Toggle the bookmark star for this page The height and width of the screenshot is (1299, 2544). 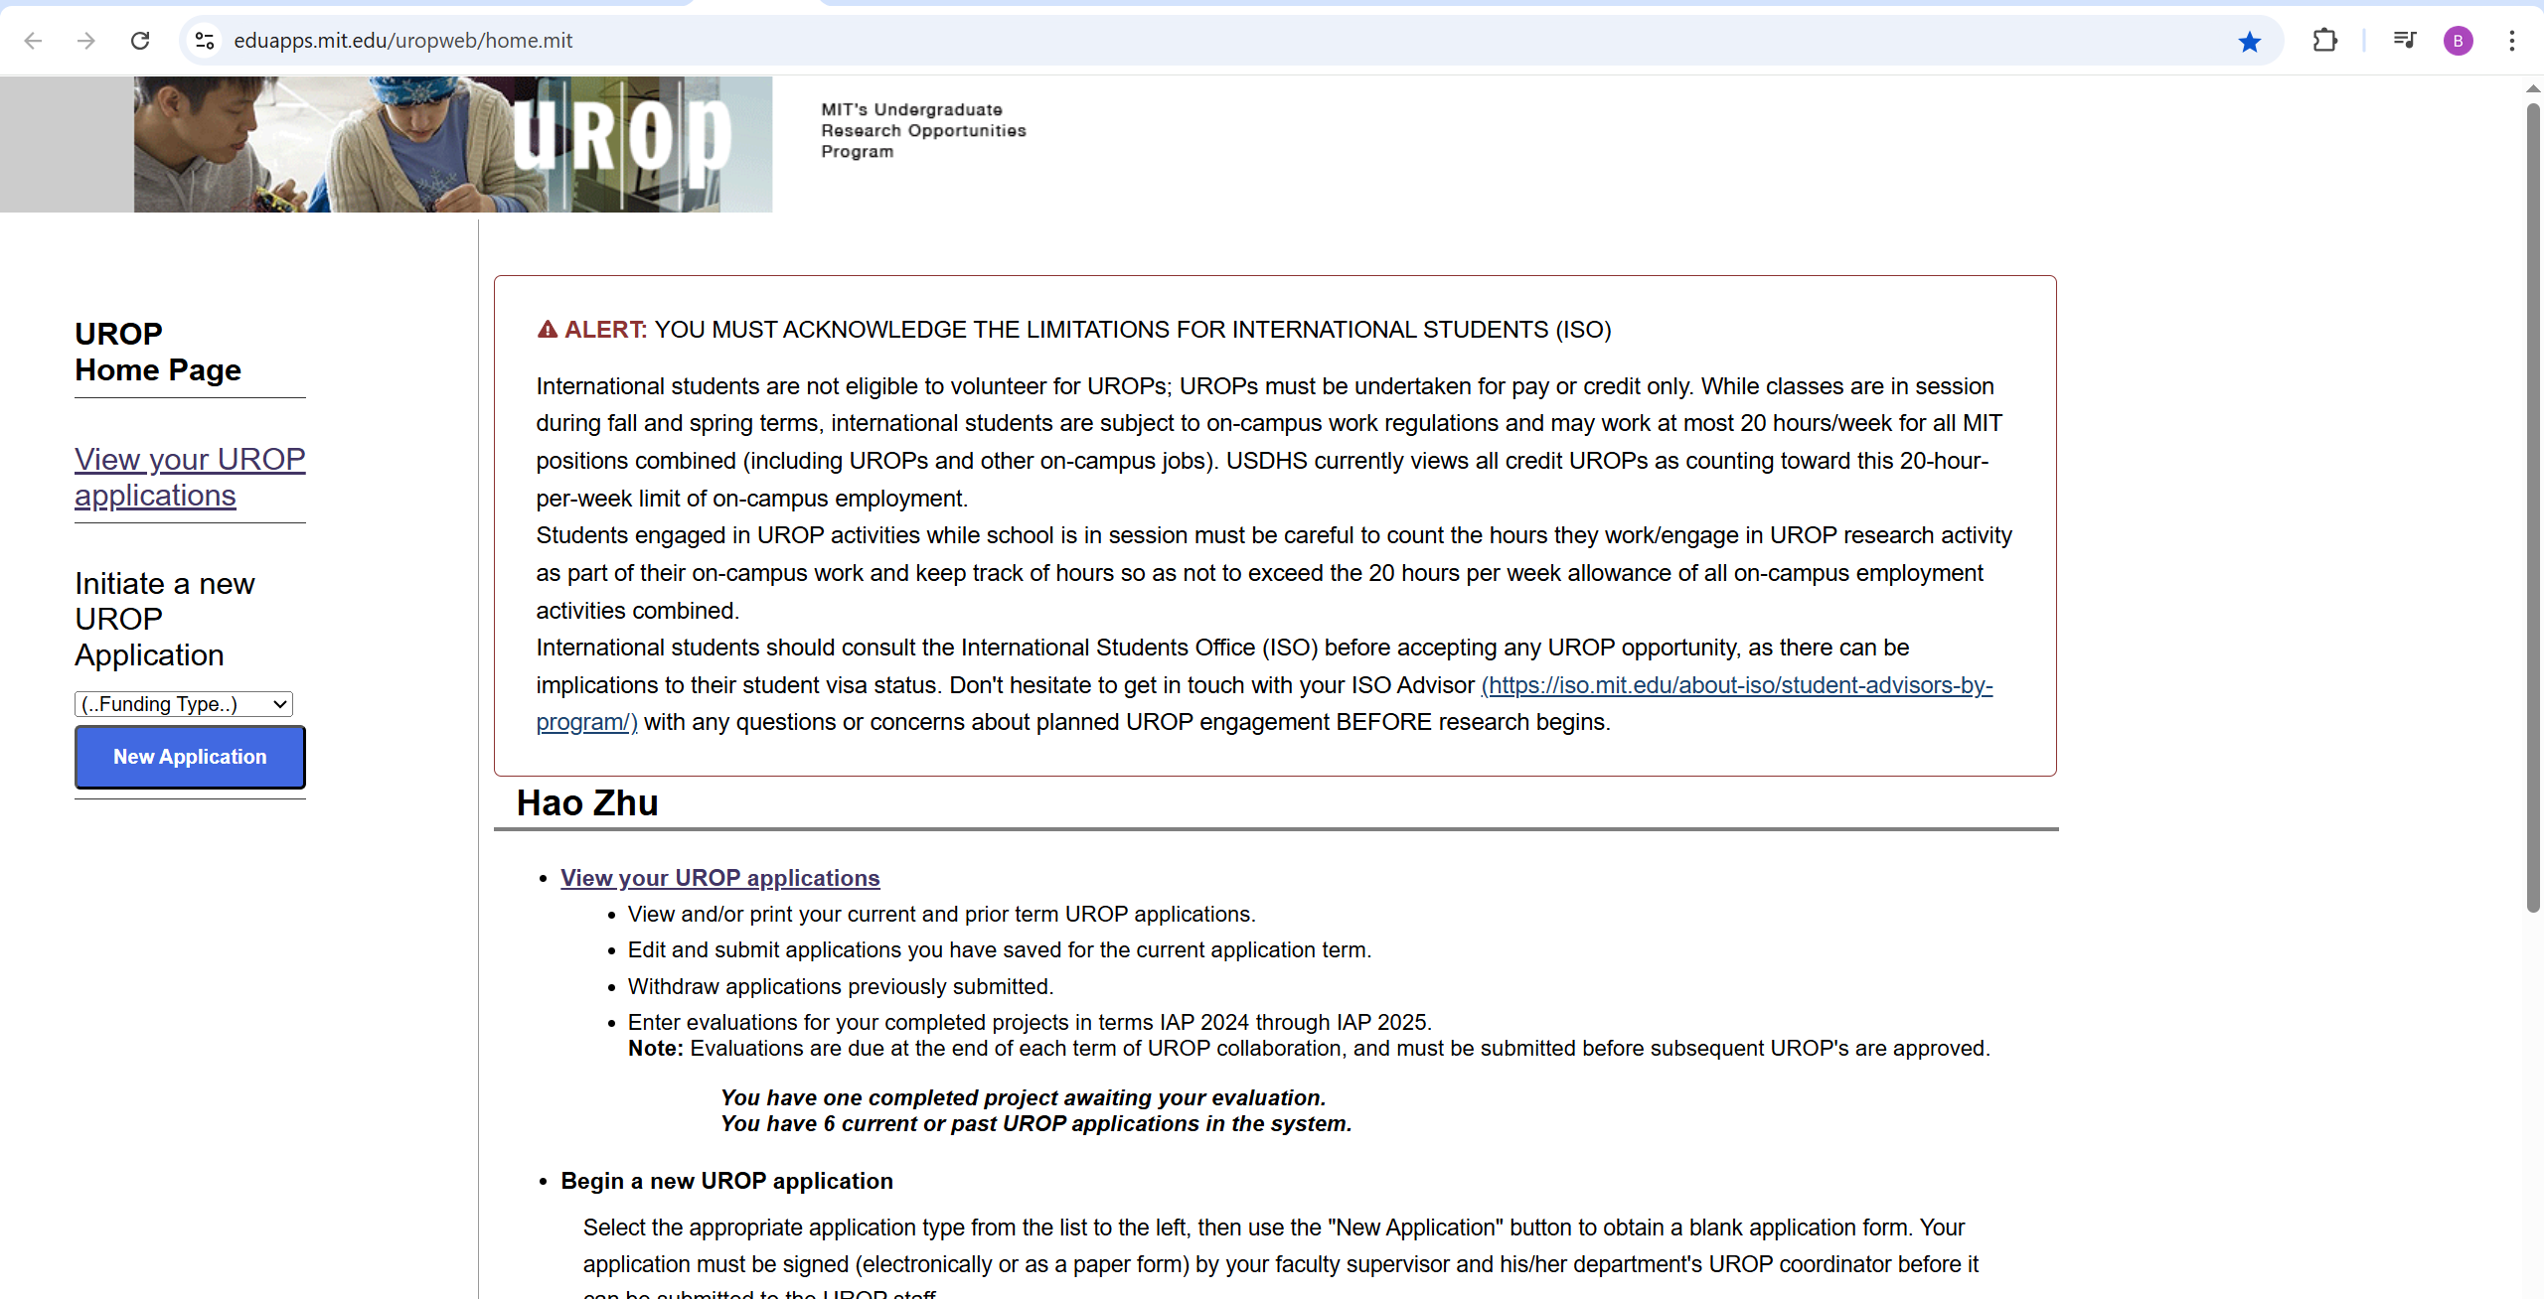point(2250,41)
